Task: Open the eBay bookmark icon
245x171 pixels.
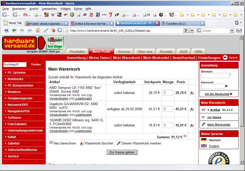Action: pos(66,15)
